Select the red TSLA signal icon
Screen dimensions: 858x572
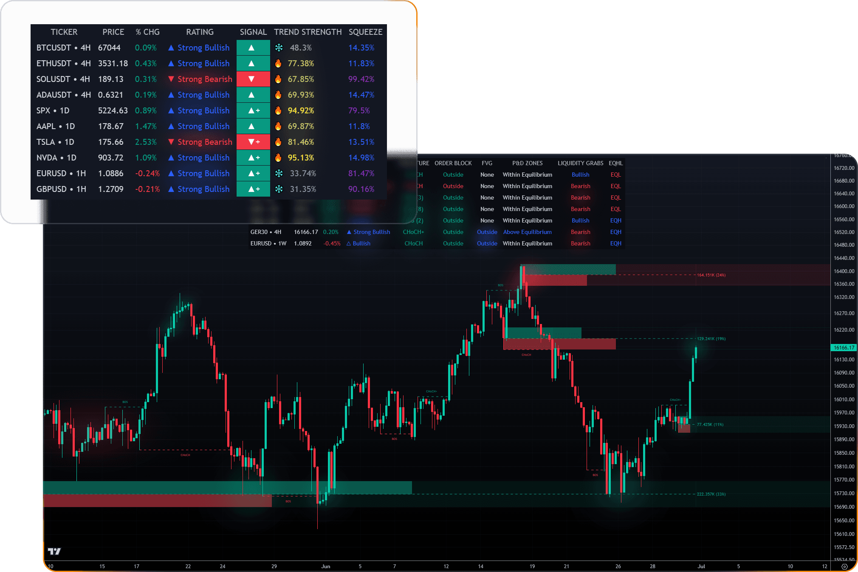coord(253,142)
